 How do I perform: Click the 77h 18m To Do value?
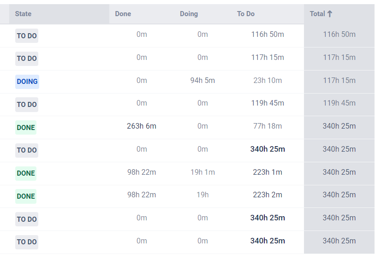click(x=268, y=126)
